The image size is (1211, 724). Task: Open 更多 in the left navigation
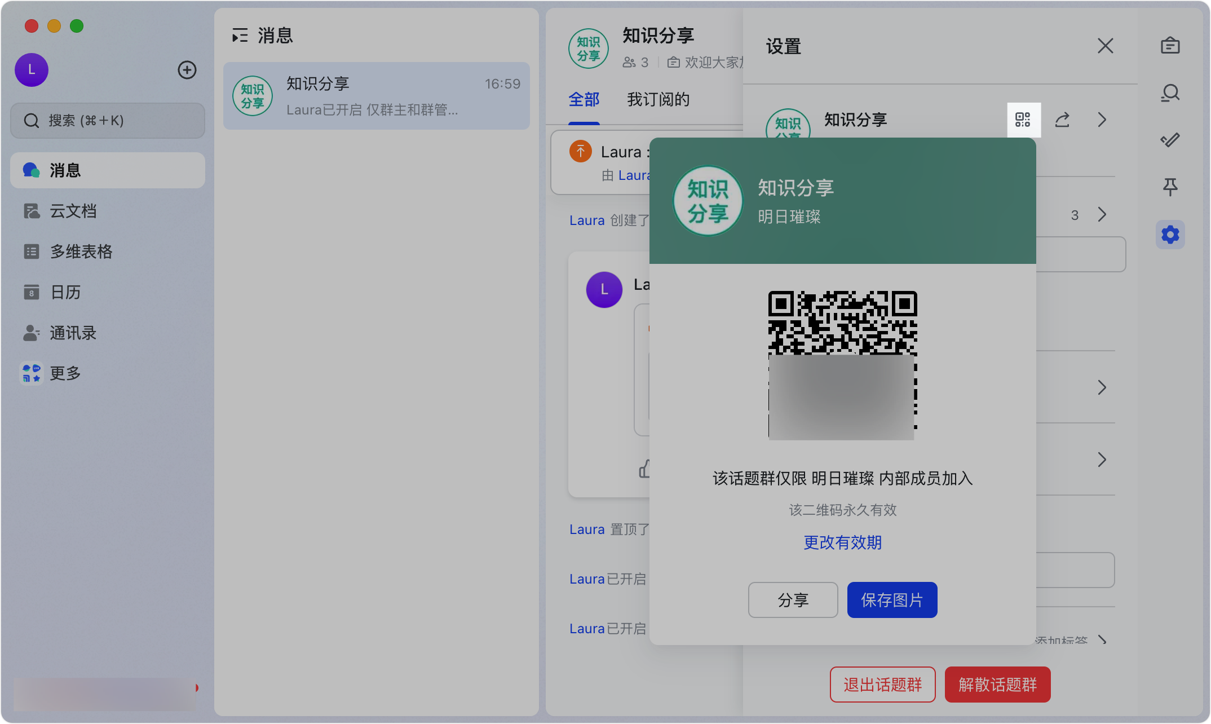[x=108, y=373]
